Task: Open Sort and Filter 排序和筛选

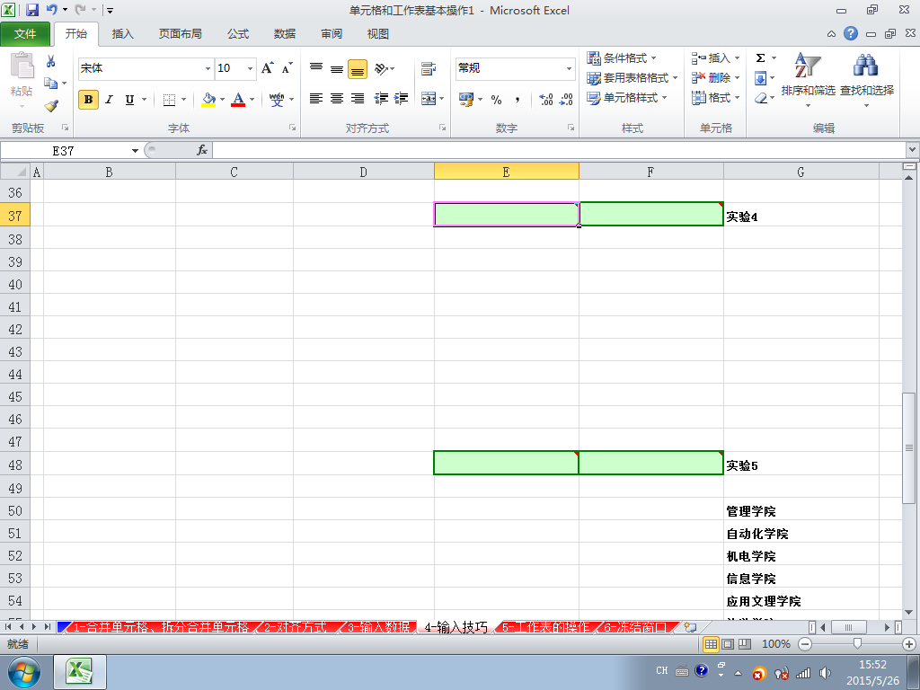Action: point(808,80)
